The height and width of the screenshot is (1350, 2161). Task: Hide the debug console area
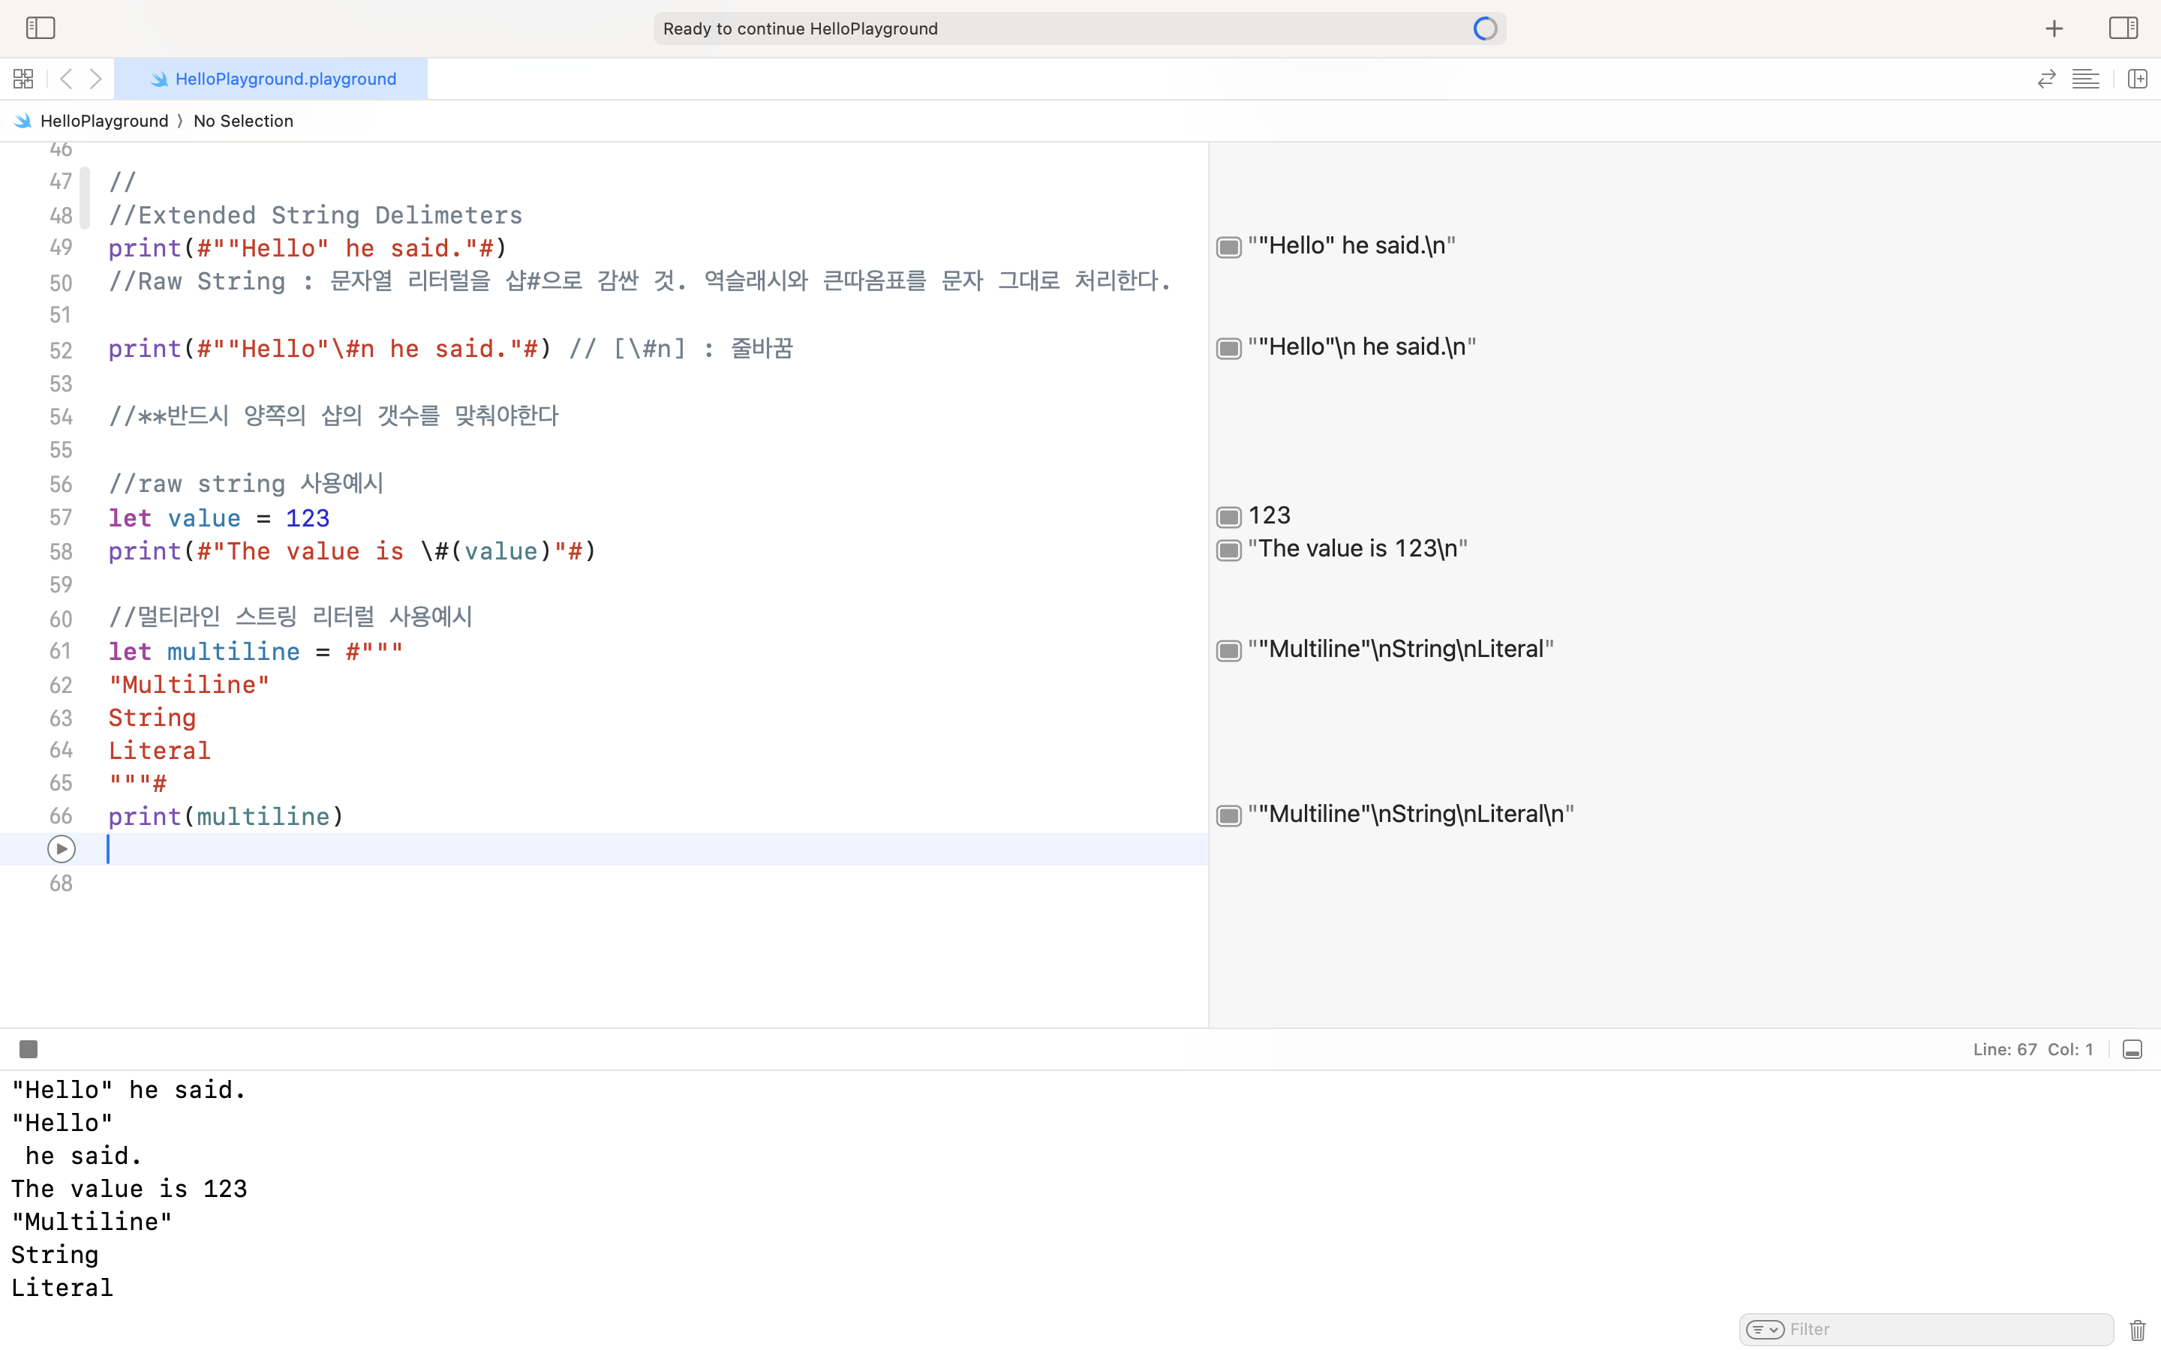point(2132,1049)
